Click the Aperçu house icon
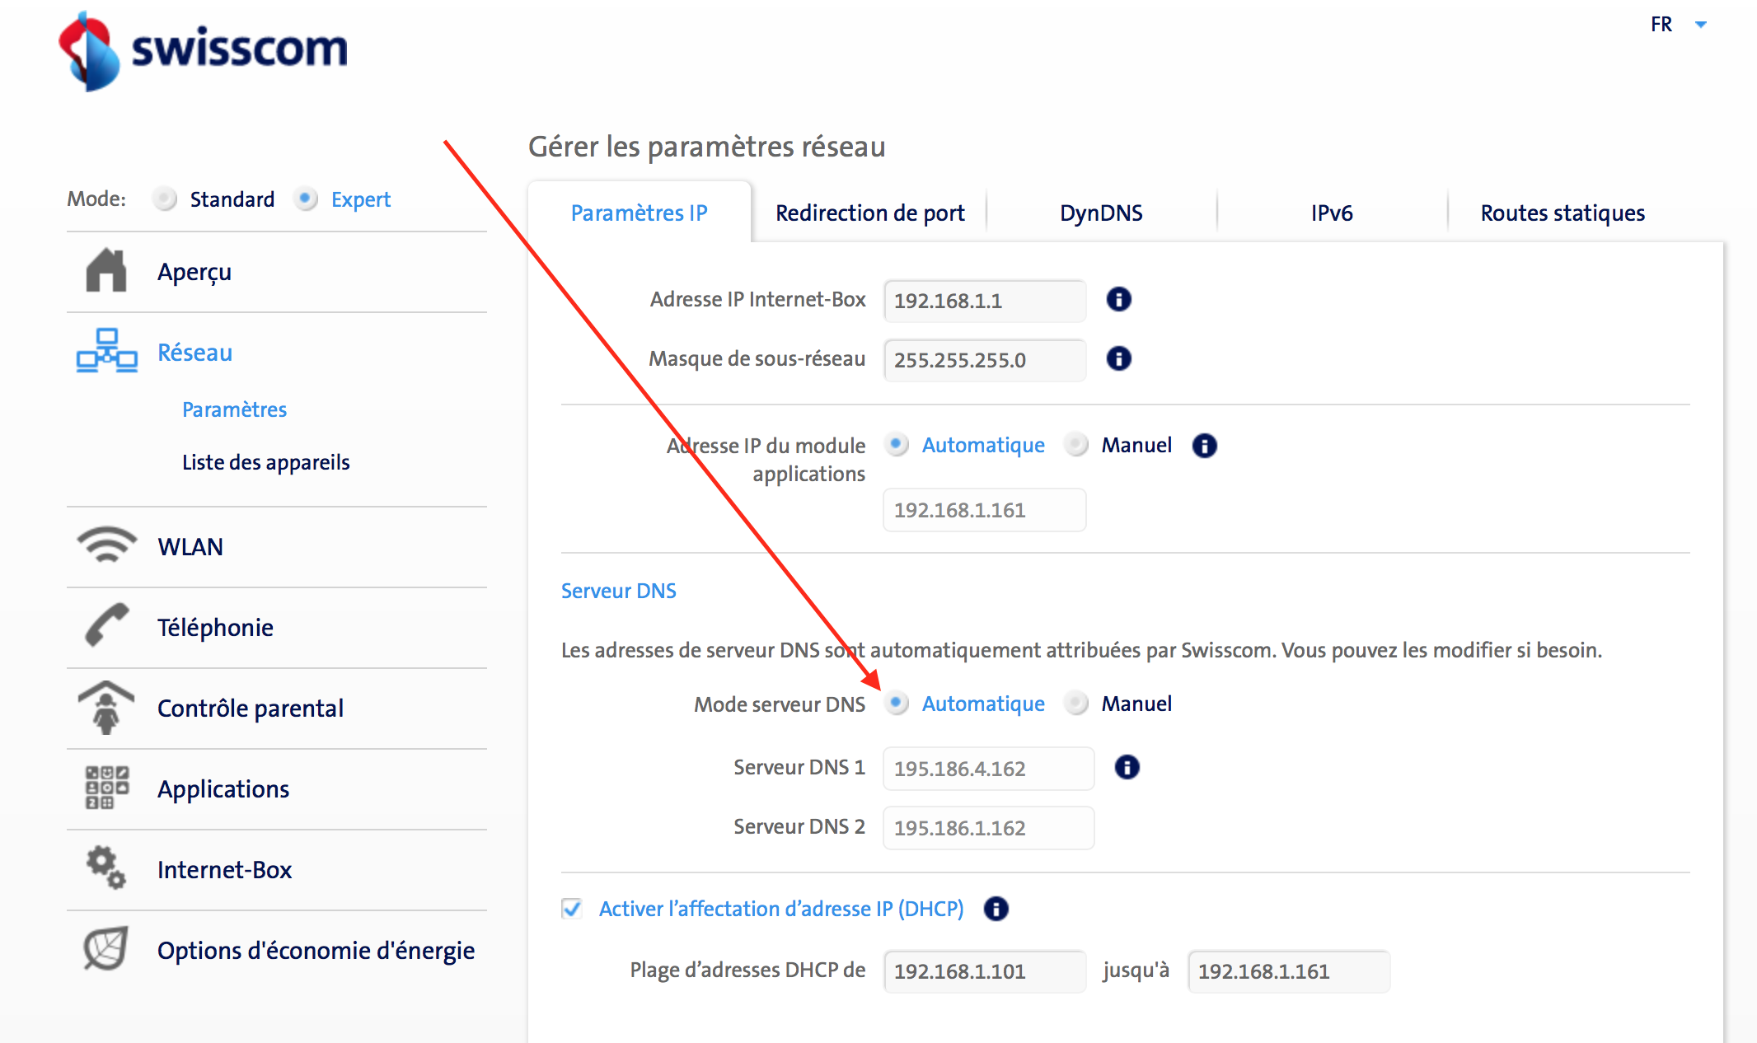Screen dimensions: 1757x1043 coord(106,270)
